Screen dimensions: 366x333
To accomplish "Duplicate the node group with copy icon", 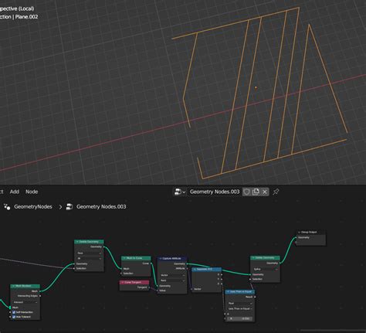I will tap(256, 192).
